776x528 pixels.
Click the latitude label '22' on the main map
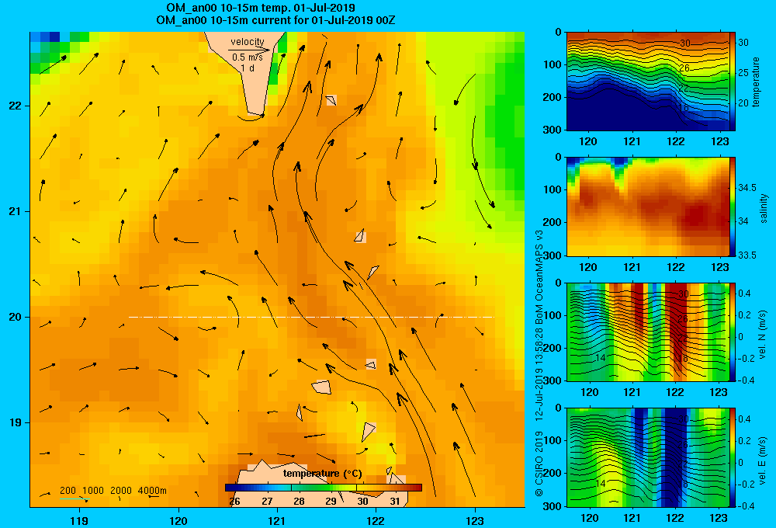pos(15,106)
